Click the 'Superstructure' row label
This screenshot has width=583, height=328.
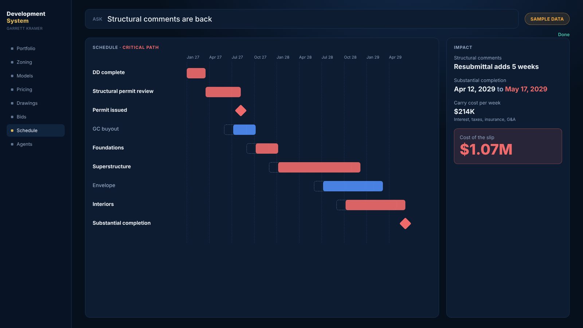pyautogui.click(x=111, y=167)
